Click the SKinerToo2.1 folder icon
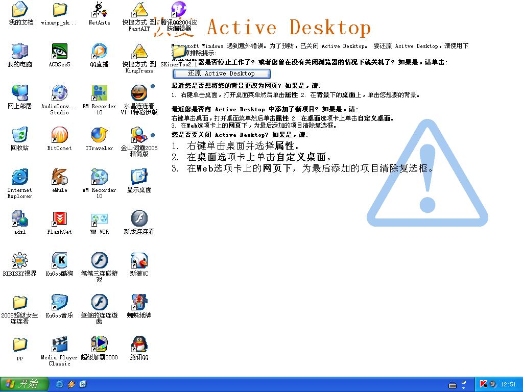 179,52
